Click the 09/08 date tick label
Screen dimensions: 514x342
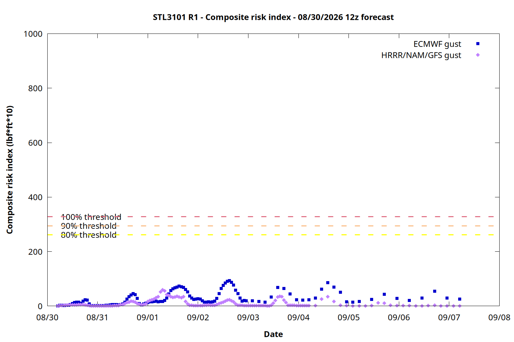499,317
